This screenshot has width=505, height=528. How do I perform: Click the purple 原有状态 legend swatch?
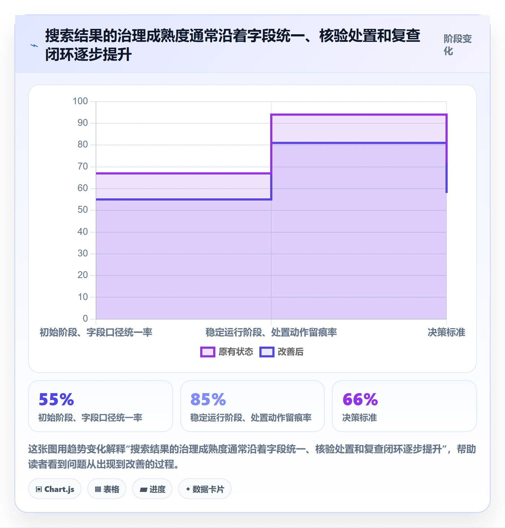208,352
